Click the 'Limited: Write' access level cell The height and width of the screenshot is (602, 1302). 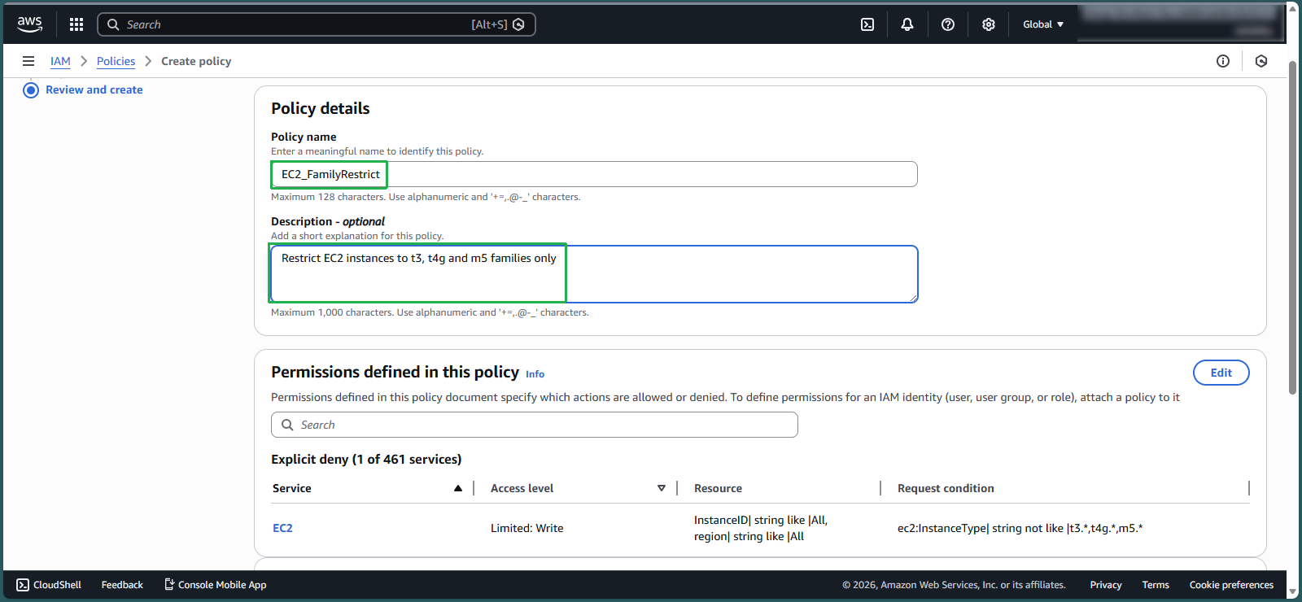526,528
